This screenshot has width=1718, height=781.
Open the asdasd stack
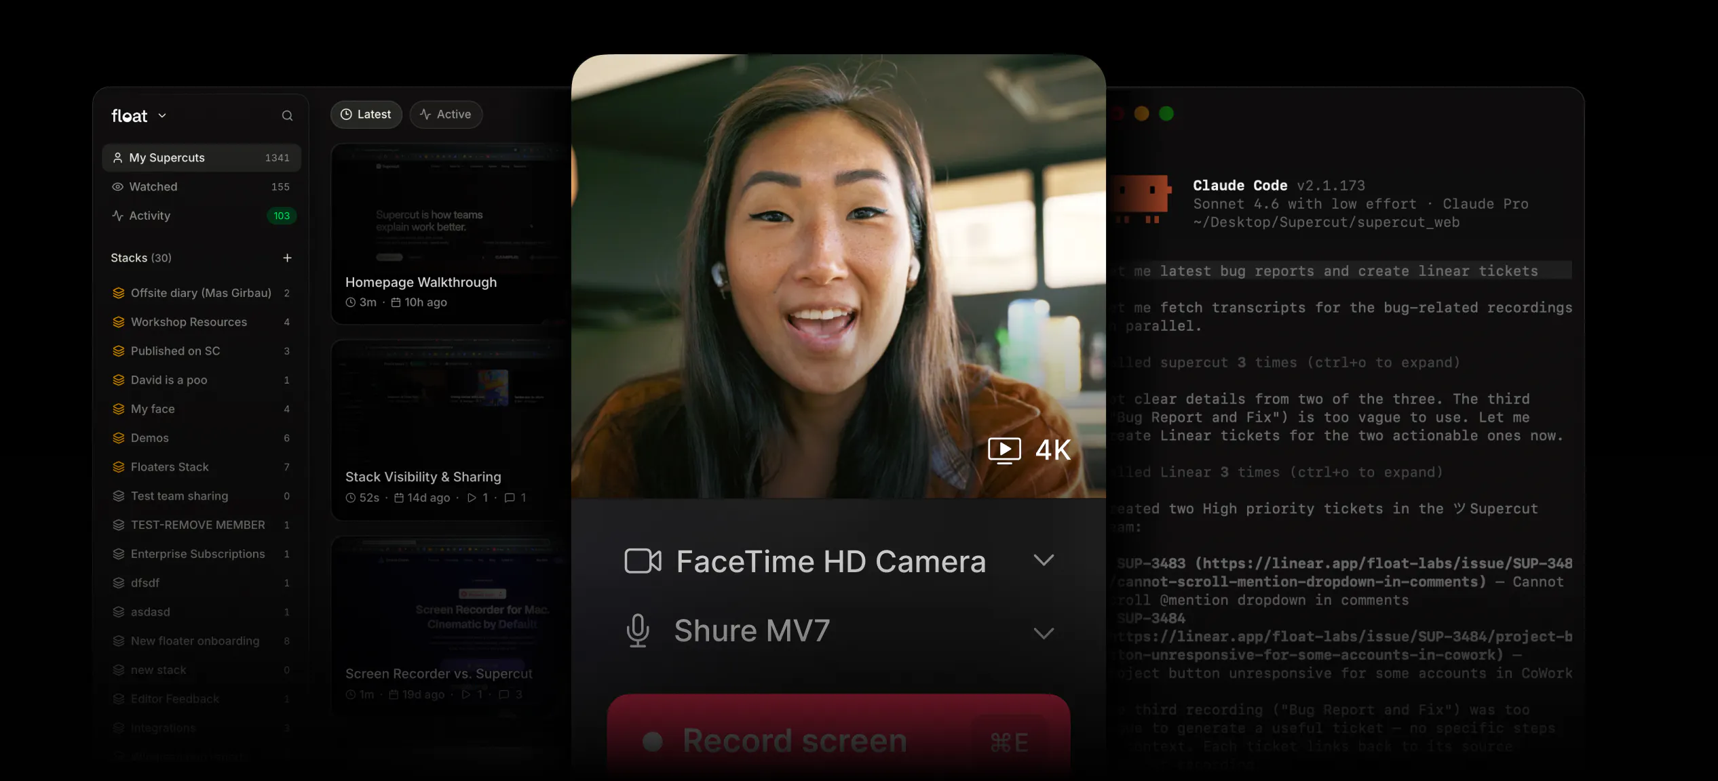click(x=202, y=612)
